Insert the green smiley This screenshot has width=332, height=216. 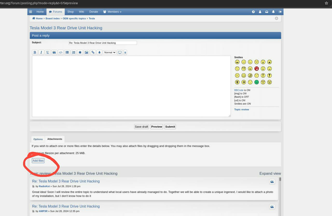coord(257,82)
